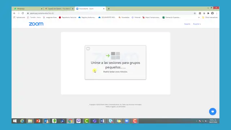The width and height of the screenshot is (231, 130).
Task: Open File Explorer from taskbar
Action: [30, 121]
